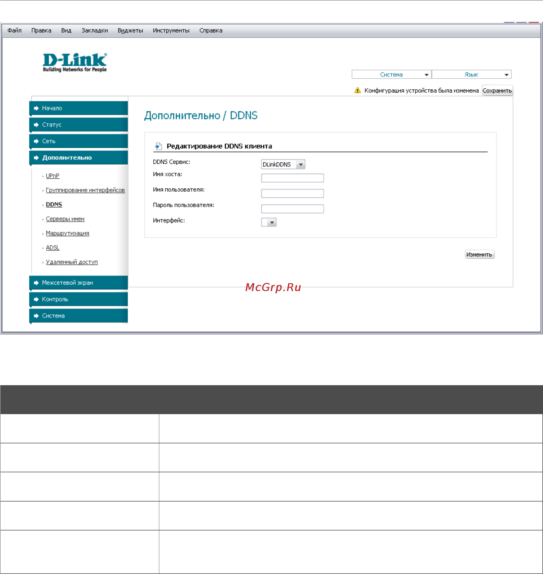Open the ADSL link
Image resolution: width=543 pixels, height=574 pixels.
[53, 248]
